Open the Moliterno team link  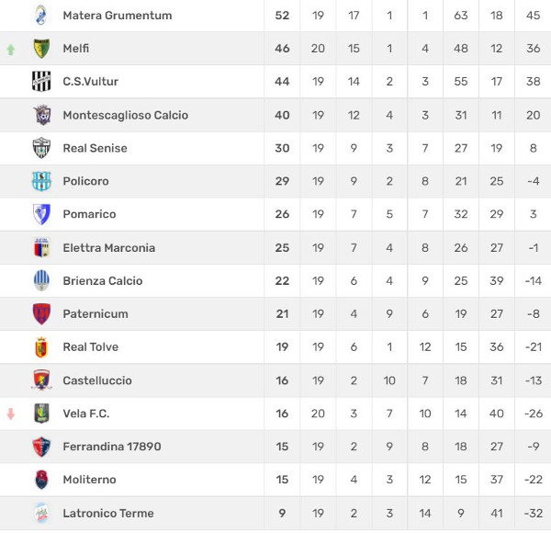(89, 480)
